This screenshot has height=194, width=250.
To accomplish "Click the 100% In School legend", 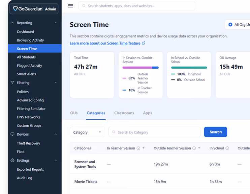I will click(x=186, y=74).
